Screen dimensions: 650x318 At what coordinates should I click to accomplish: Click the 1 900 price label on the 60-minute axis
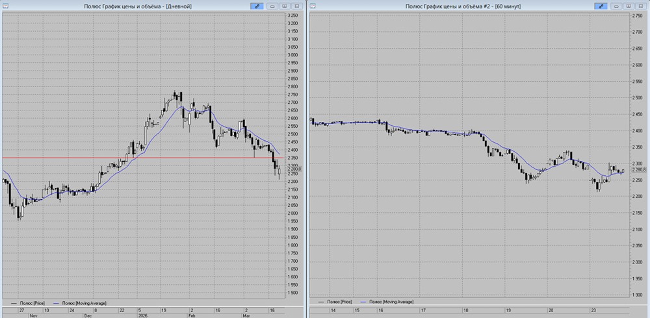[637, 295]
